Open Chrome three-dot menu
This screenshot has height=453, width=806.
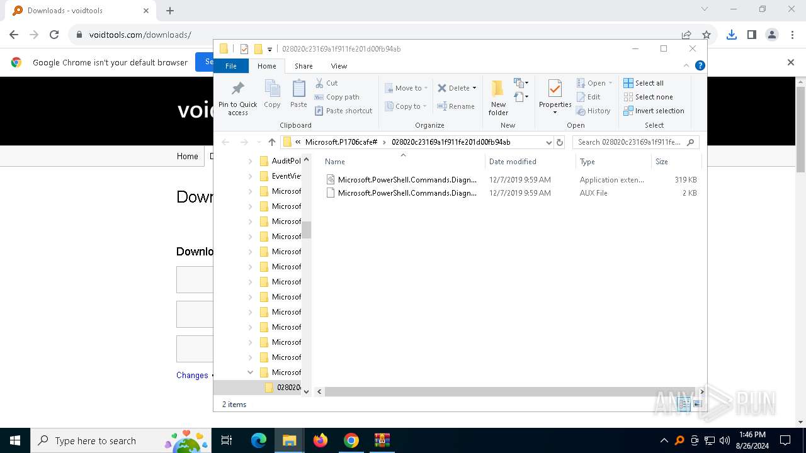[792, 35]
